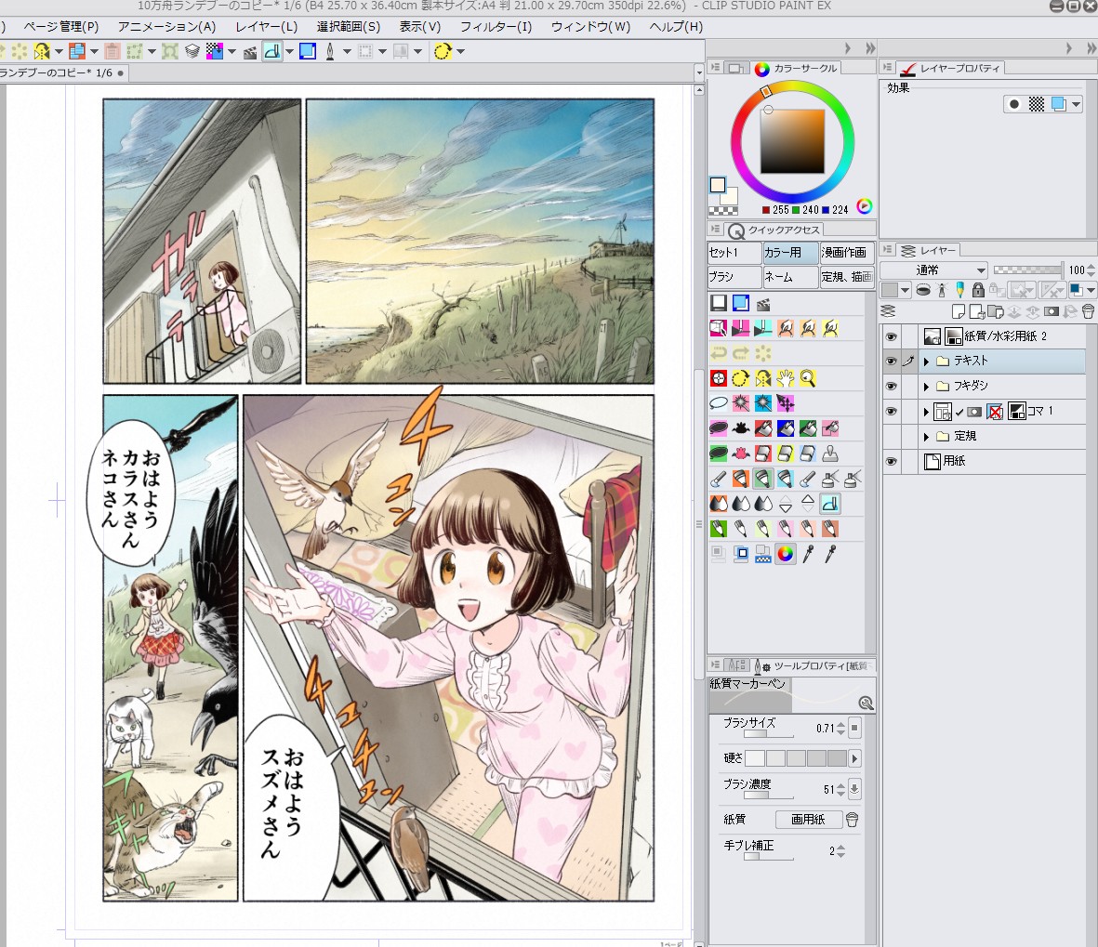This screenshot has width=1098, height=947.
Task: Click the ブラシサイズ value stepper
Action: (x=841, y=728)
